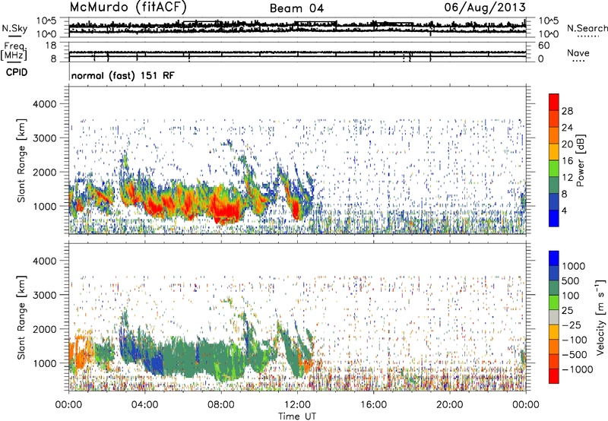Click the 10^0 tick beside N.Search
The width and height of the screenshot is (608, 421).
pyautogui.click(x=549, y=34)
